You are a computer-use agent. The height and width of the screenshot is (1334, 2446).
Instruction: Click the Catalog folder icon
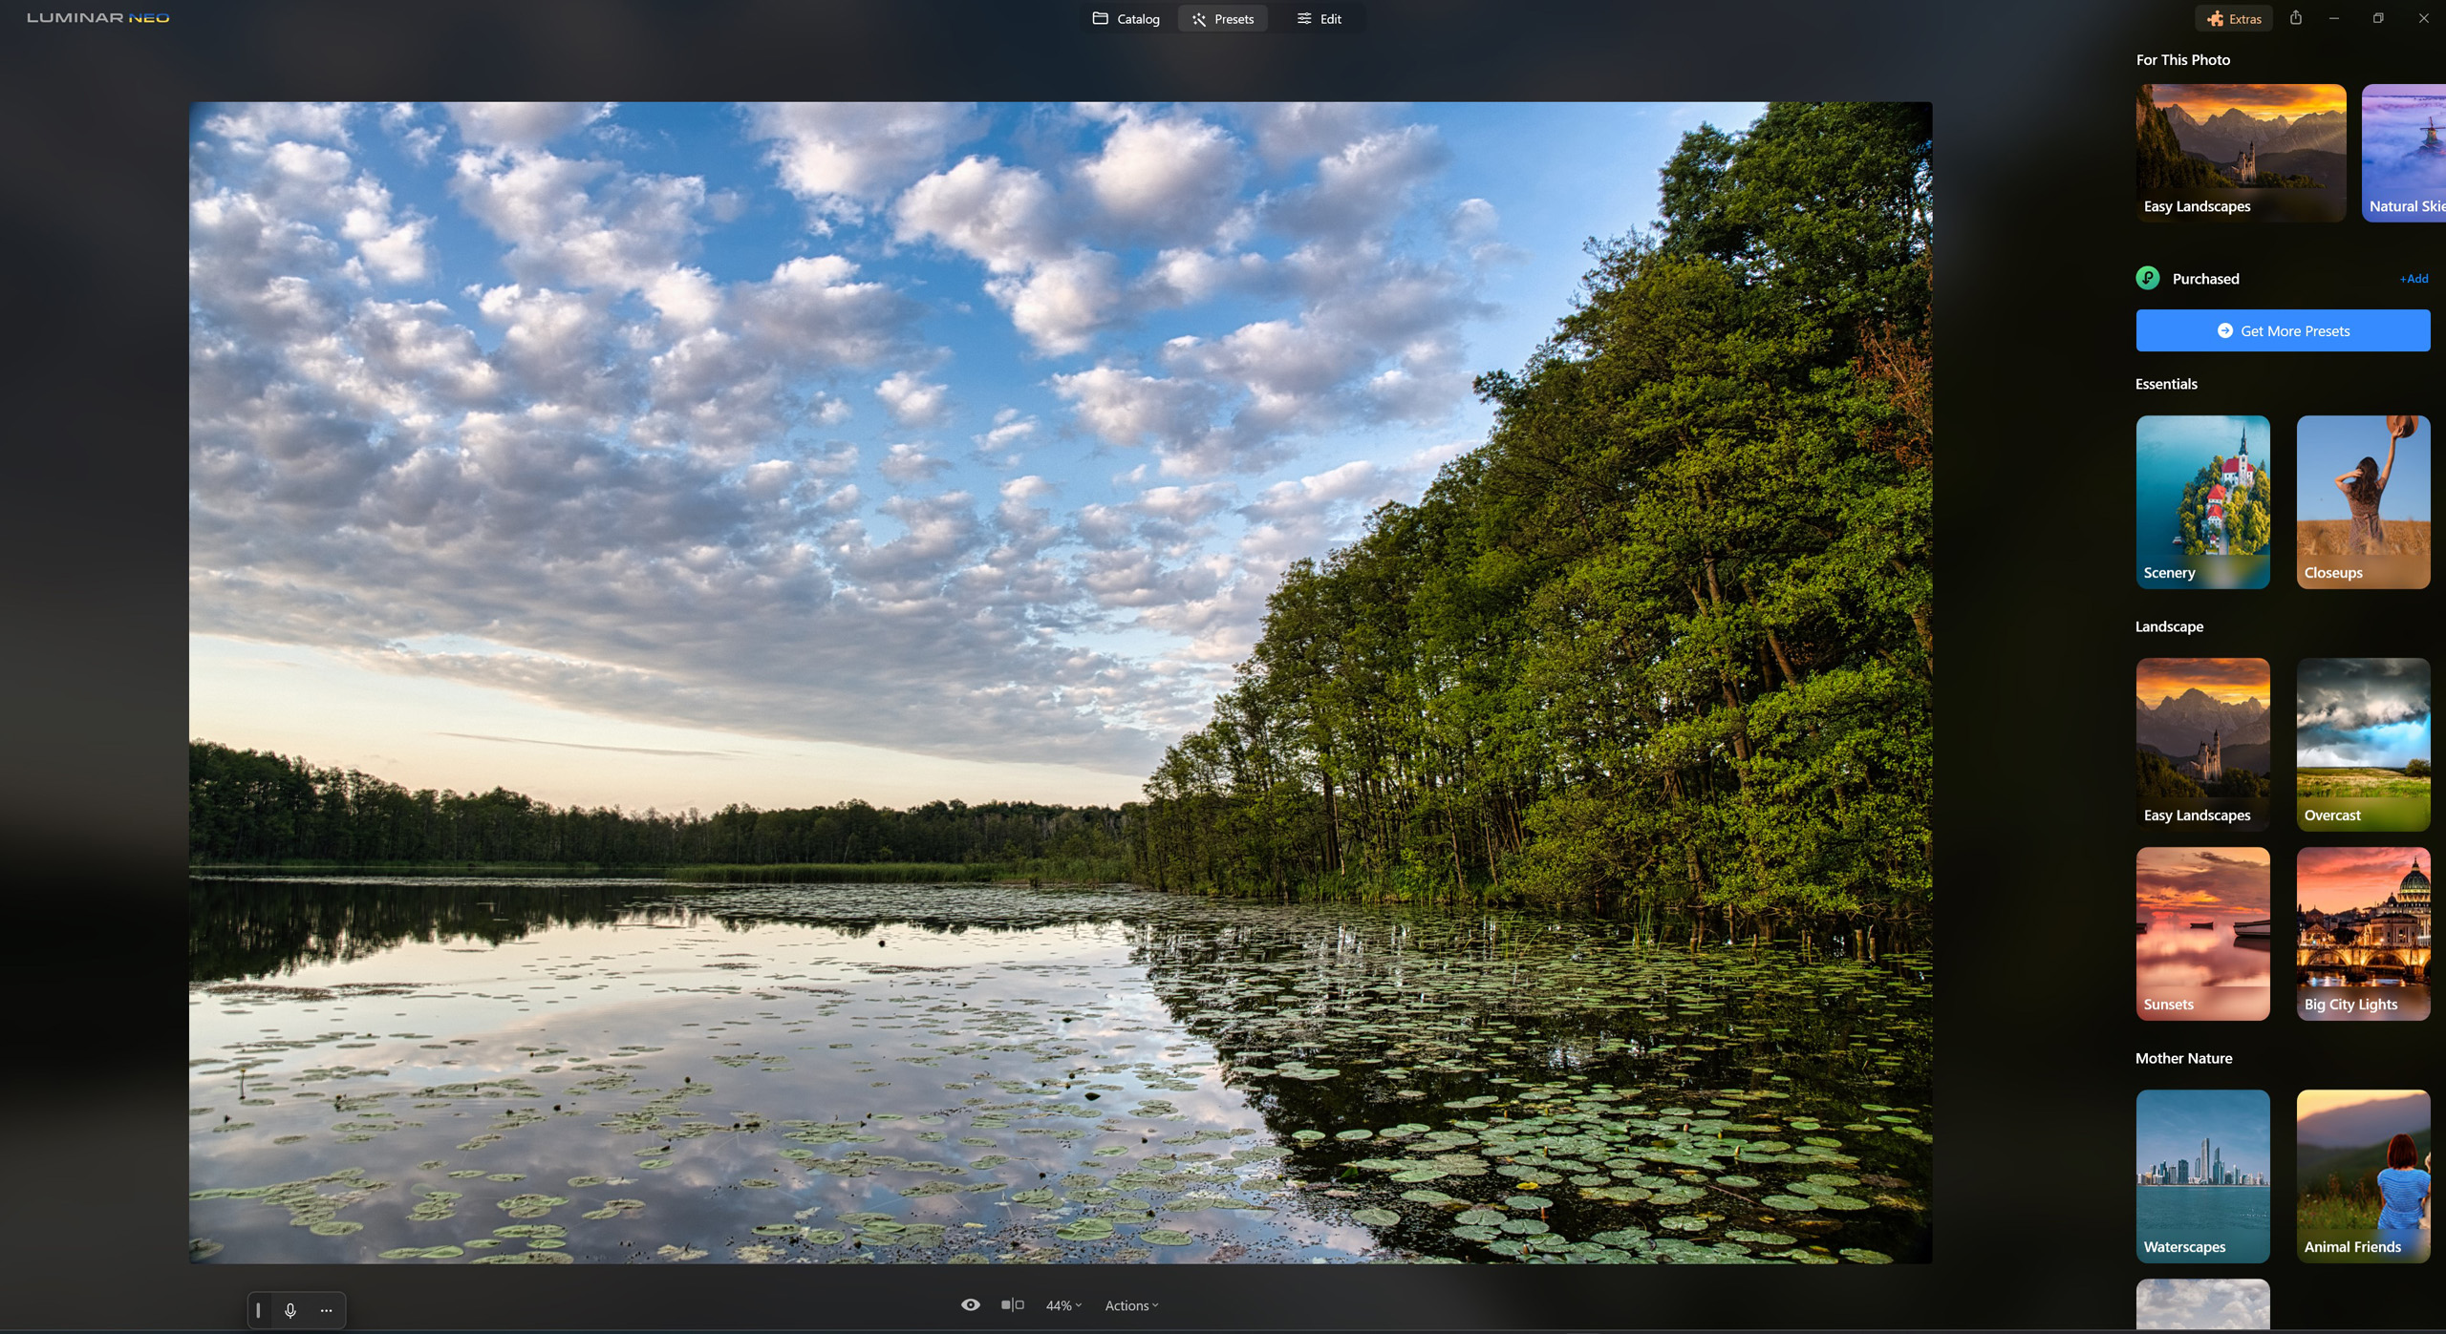click(1101, 18)
